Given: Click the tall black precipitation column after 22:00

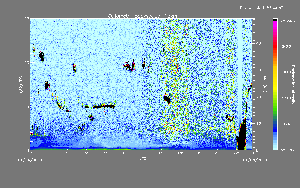Looking at the screenshot, I should pyautogui.click(x=242, y=134).
